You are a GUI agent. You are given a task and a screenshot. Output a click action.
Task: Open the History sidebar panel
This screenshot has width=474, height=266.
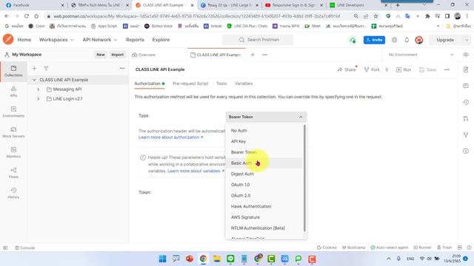pyautogui.click(x=13, y=193)
